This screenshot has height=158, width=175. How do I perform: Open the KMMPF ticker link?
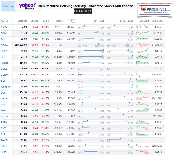(x=5, y=87)
